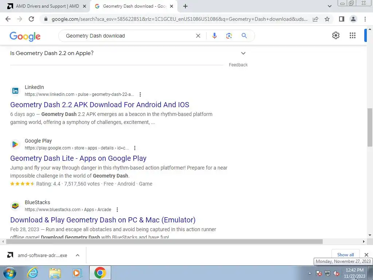Open more options for BlueStacks result
This screenshot has width=373, height=280.
coord(117,210)
